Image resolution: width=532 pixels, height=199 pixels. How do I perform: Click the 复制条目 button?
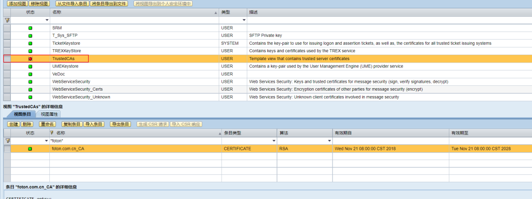point(72,124)
